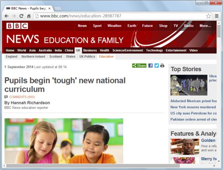
Task: Click the scroll down arrow
Action: point(219,161)
